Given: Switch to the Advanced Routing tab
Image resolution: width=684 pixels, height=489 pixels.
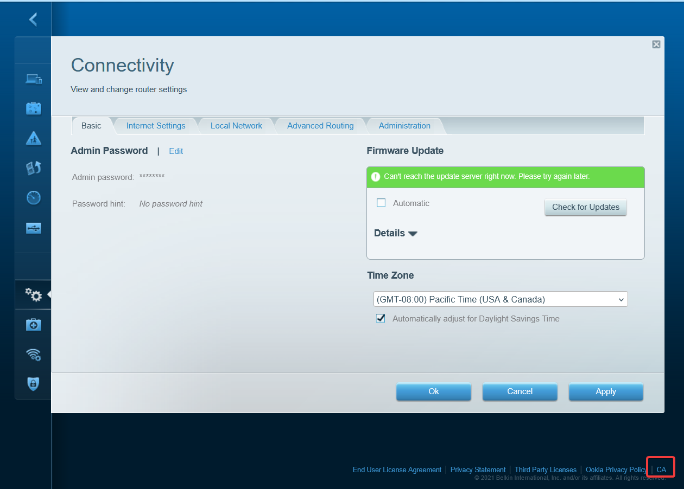Looking at the screenshot, I should point(320,126).
